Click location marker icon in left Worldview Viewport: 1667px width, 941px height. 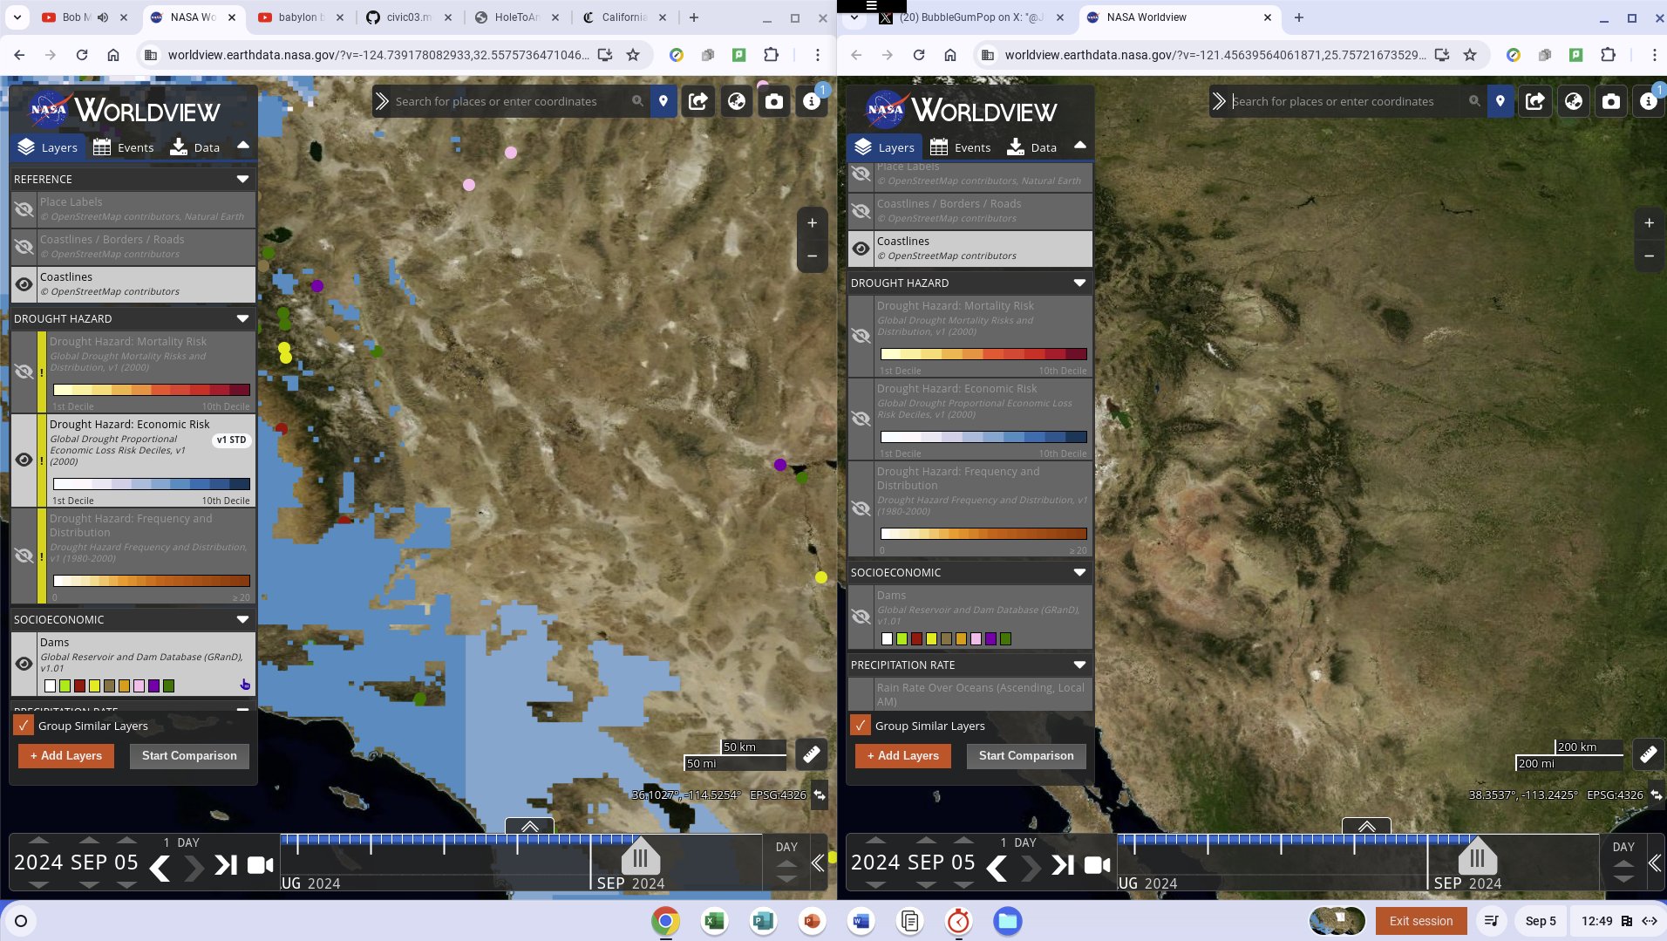pyautogui.click(x=663, y=101)
